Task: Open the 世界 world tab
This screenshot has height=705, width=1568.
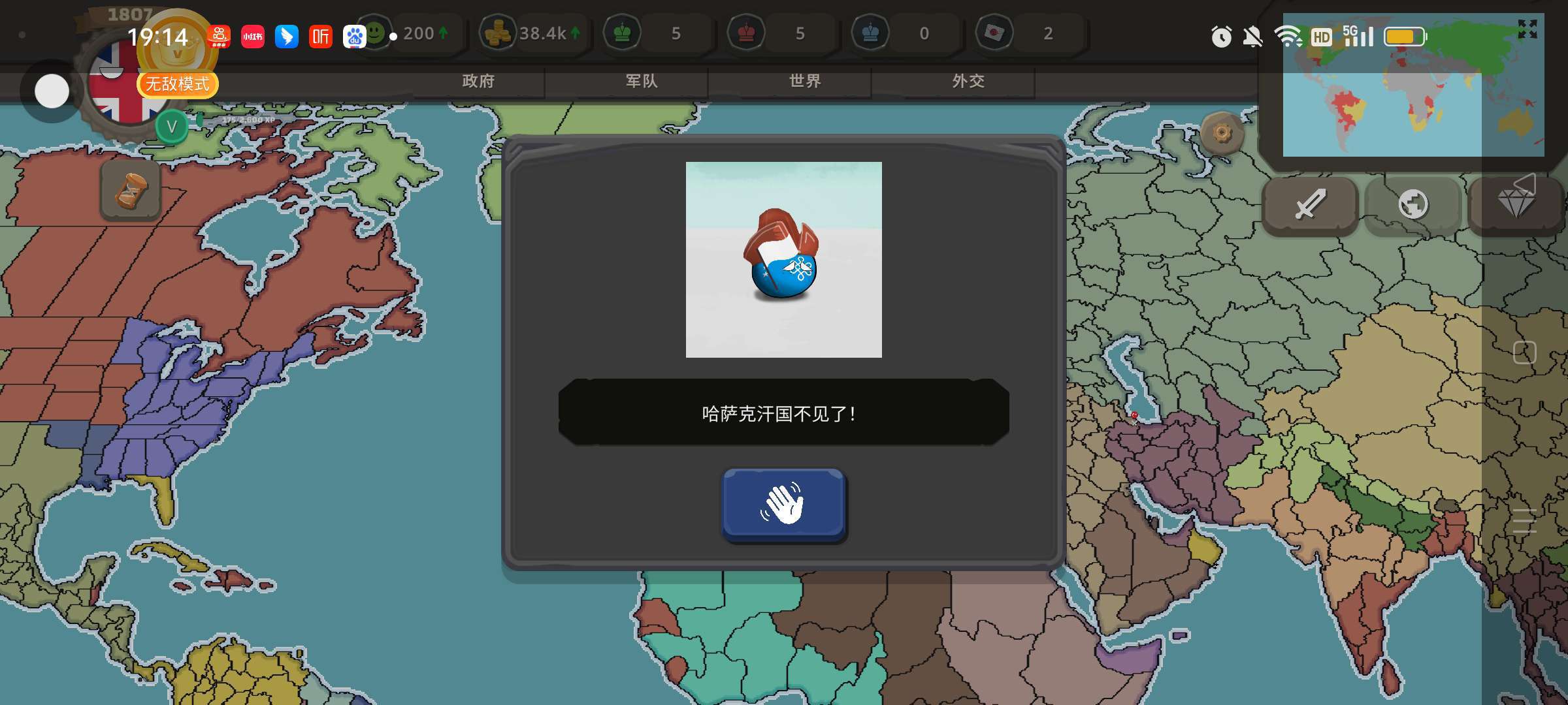Action: (805, 82)
